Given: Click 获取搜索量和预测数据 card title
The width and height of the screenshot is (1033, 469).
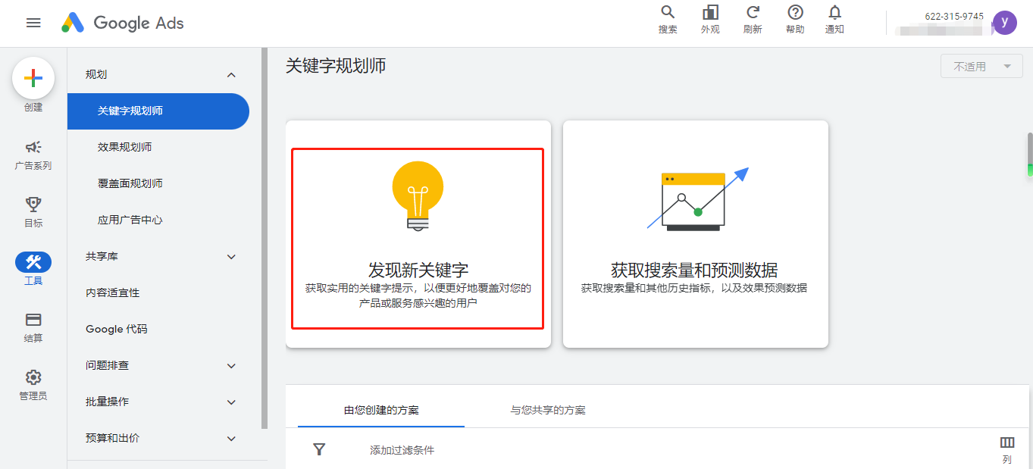Looking at the screenshot, I should point(694,270).
